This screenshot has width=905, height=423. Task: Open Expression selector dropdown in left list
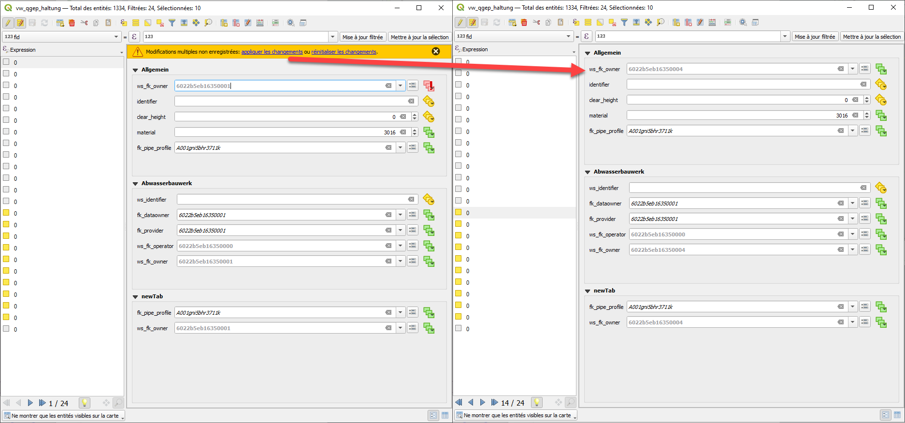point(121,52)
